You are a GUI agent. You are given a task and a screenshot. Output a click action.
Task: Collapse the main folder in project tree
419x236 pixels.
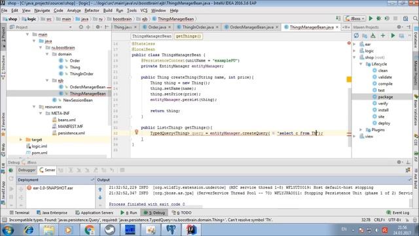pos(27,34)
